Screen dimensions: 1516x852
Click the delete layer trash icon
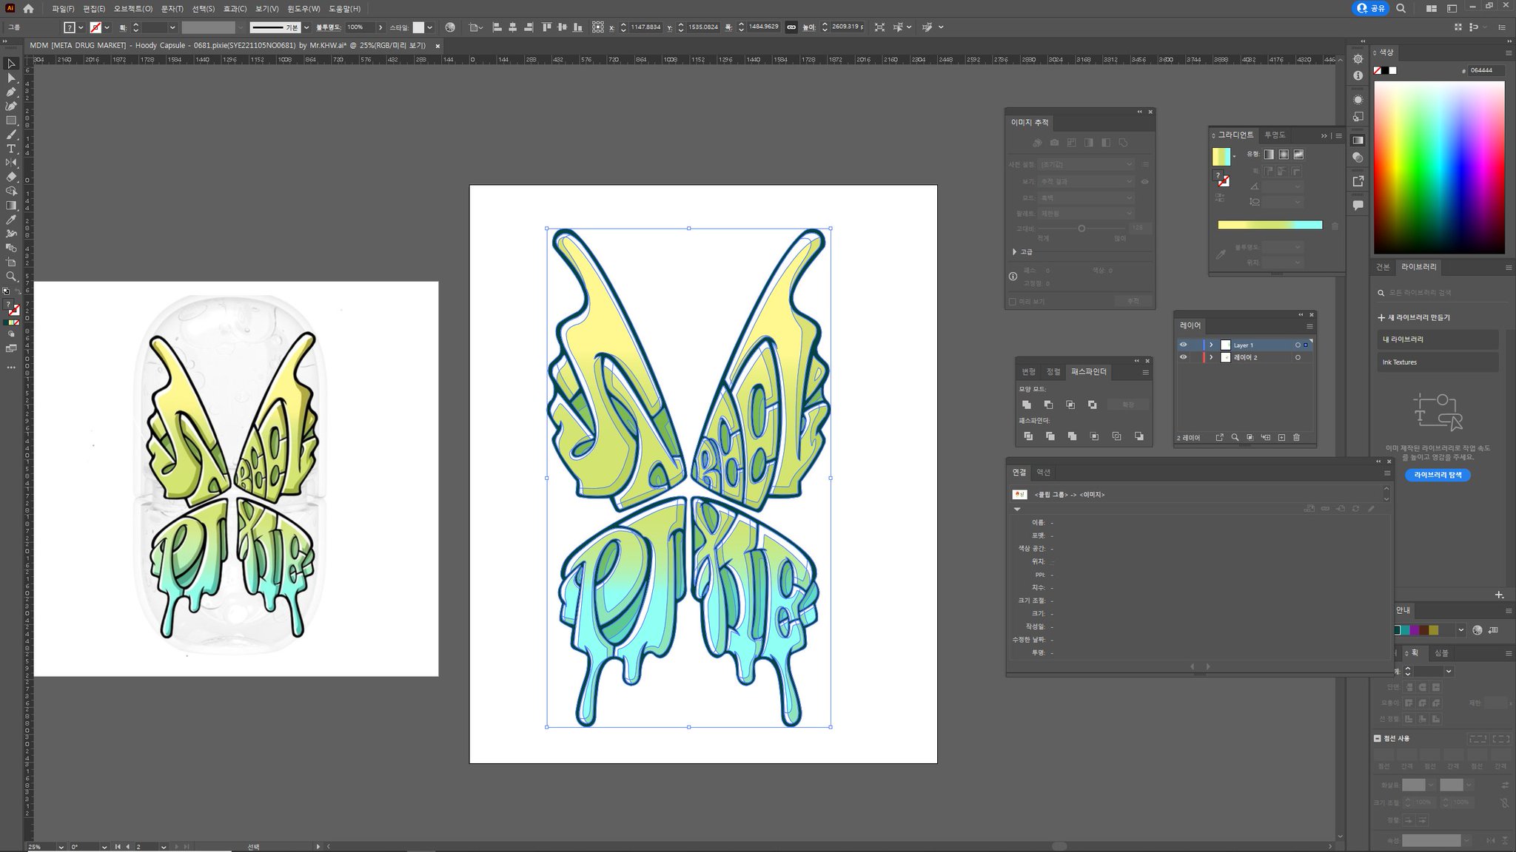(x=1296, y=438)
